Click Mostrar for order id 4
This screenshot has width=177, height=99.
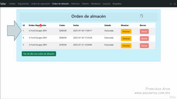pos(126,38)
